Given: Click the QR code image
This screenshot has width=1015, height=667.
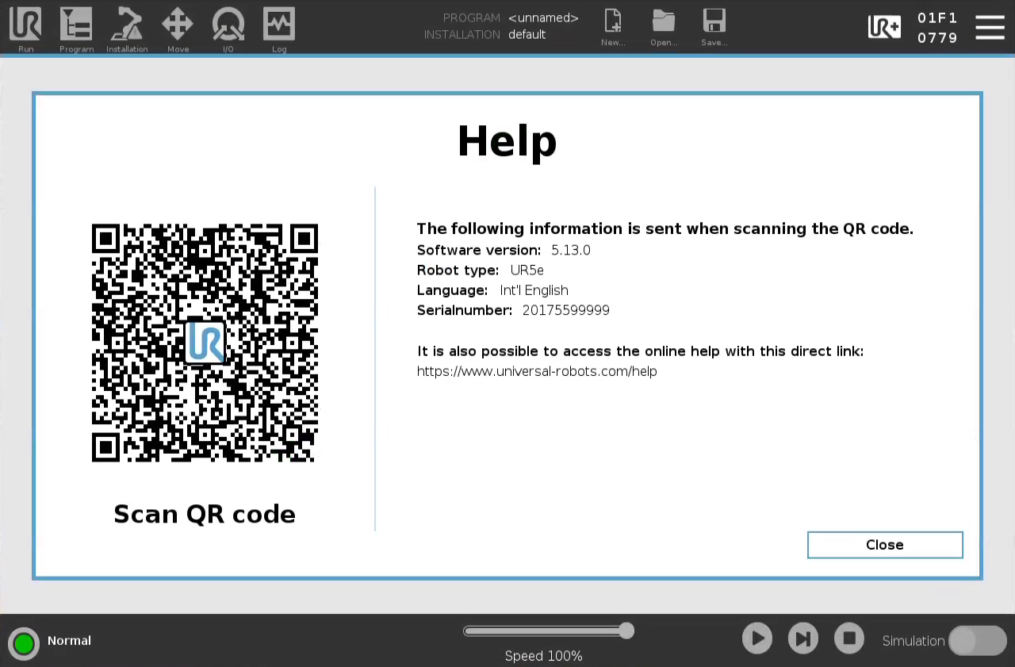Looking at the screenshot, I should pyautogui.click(x=205, y=343).
